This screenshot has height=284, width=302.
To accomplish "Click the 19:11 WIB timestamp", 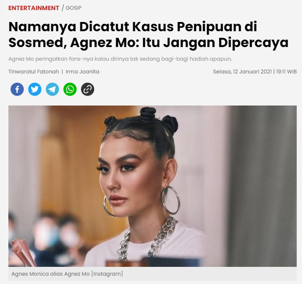I will click(287, 72).
